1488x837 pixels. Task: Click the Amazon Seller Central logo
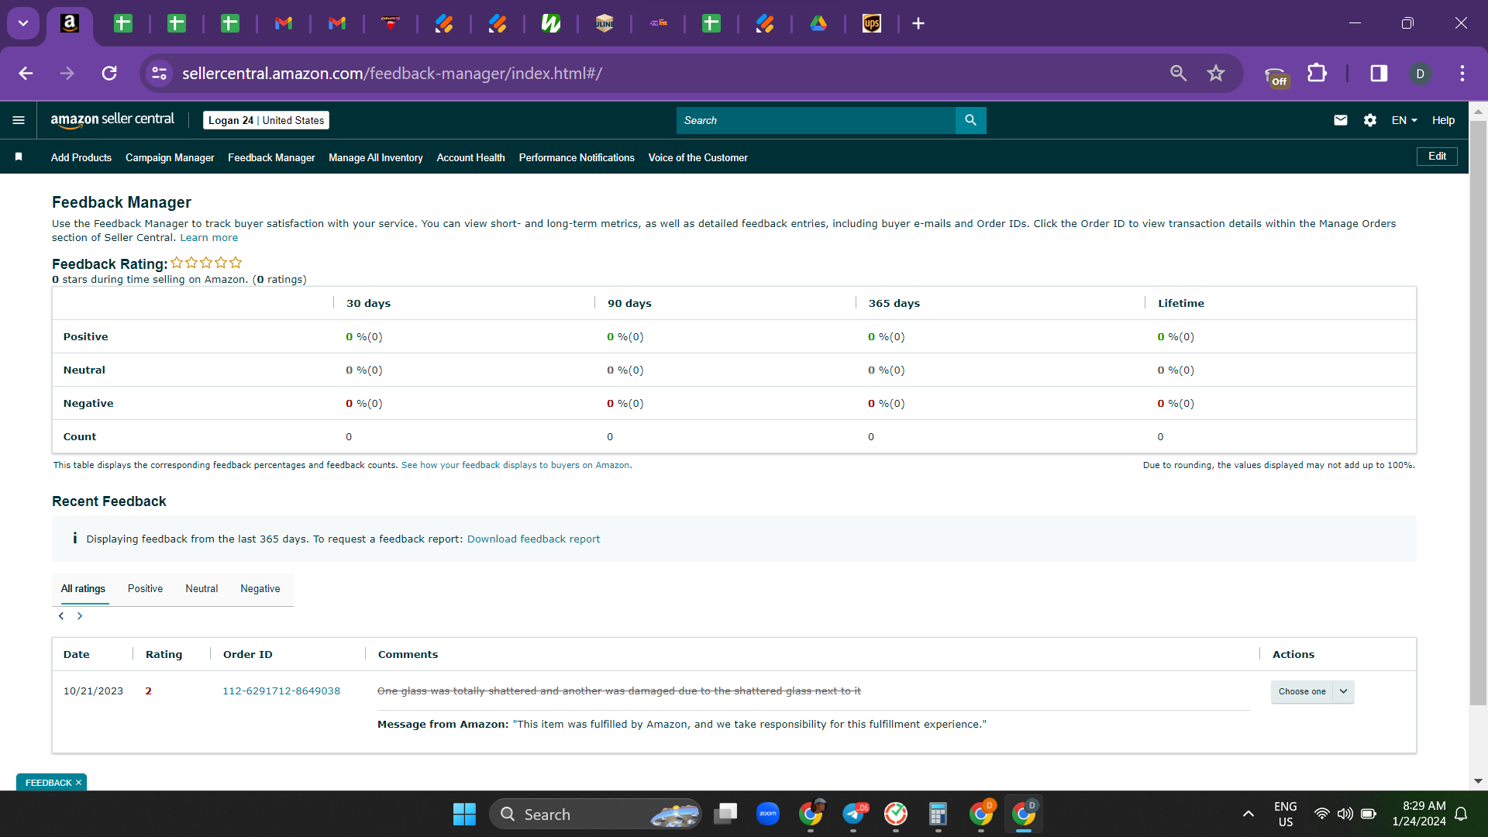tap(112, 119)
